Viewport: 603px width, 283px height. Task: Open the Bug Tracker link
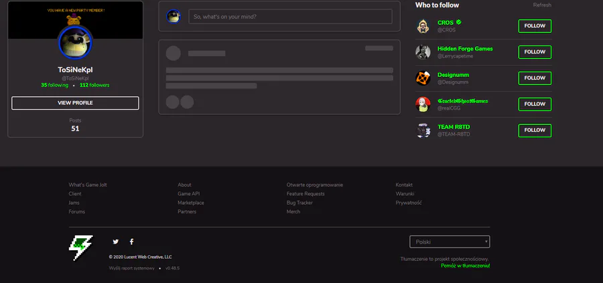(299, 203)
